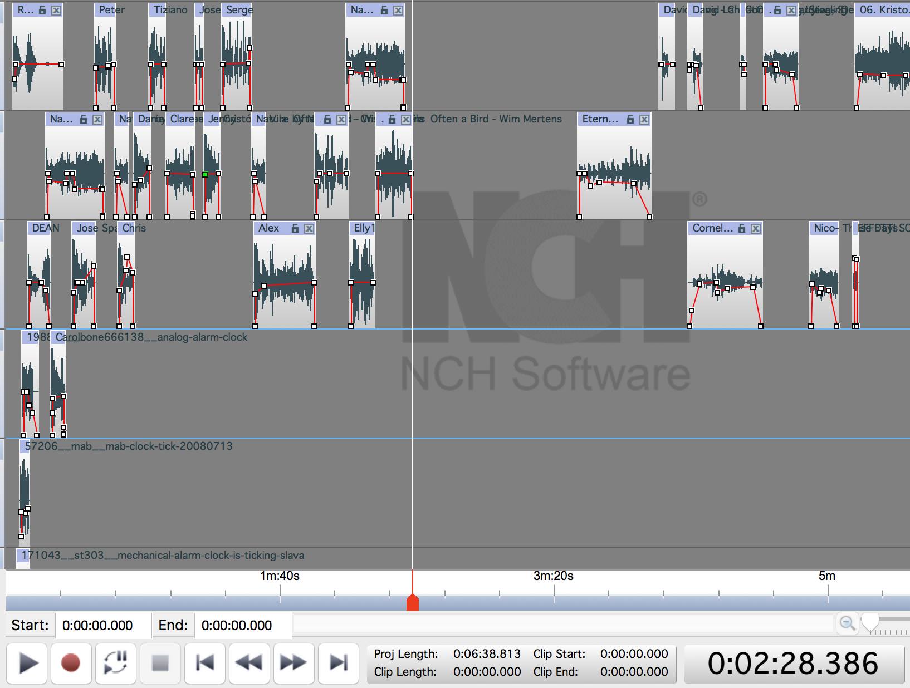The height and width of the screenshot is (688, 910).
Task: Lock the Cornel... clip
Action: pyautogui.click(x=742, y=228)
